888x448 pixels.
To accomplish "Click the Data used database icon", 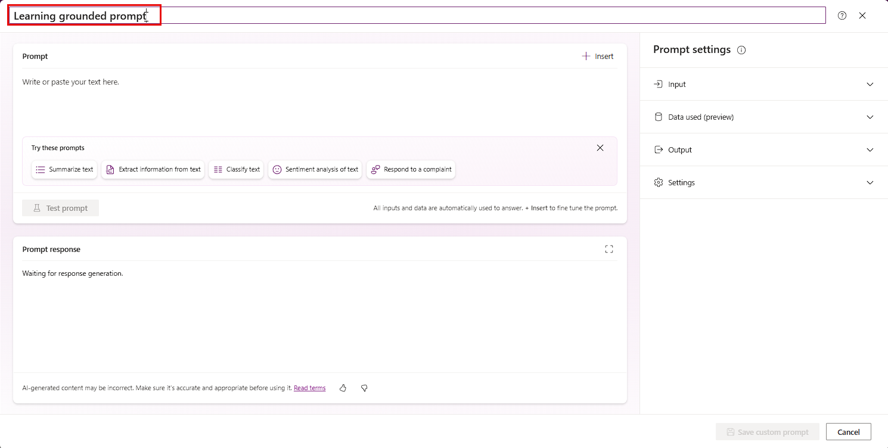I will point(658,117).
